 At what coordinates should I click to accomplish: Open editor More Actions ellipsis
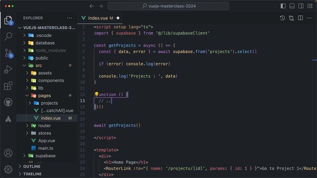[x=309, y=18]
